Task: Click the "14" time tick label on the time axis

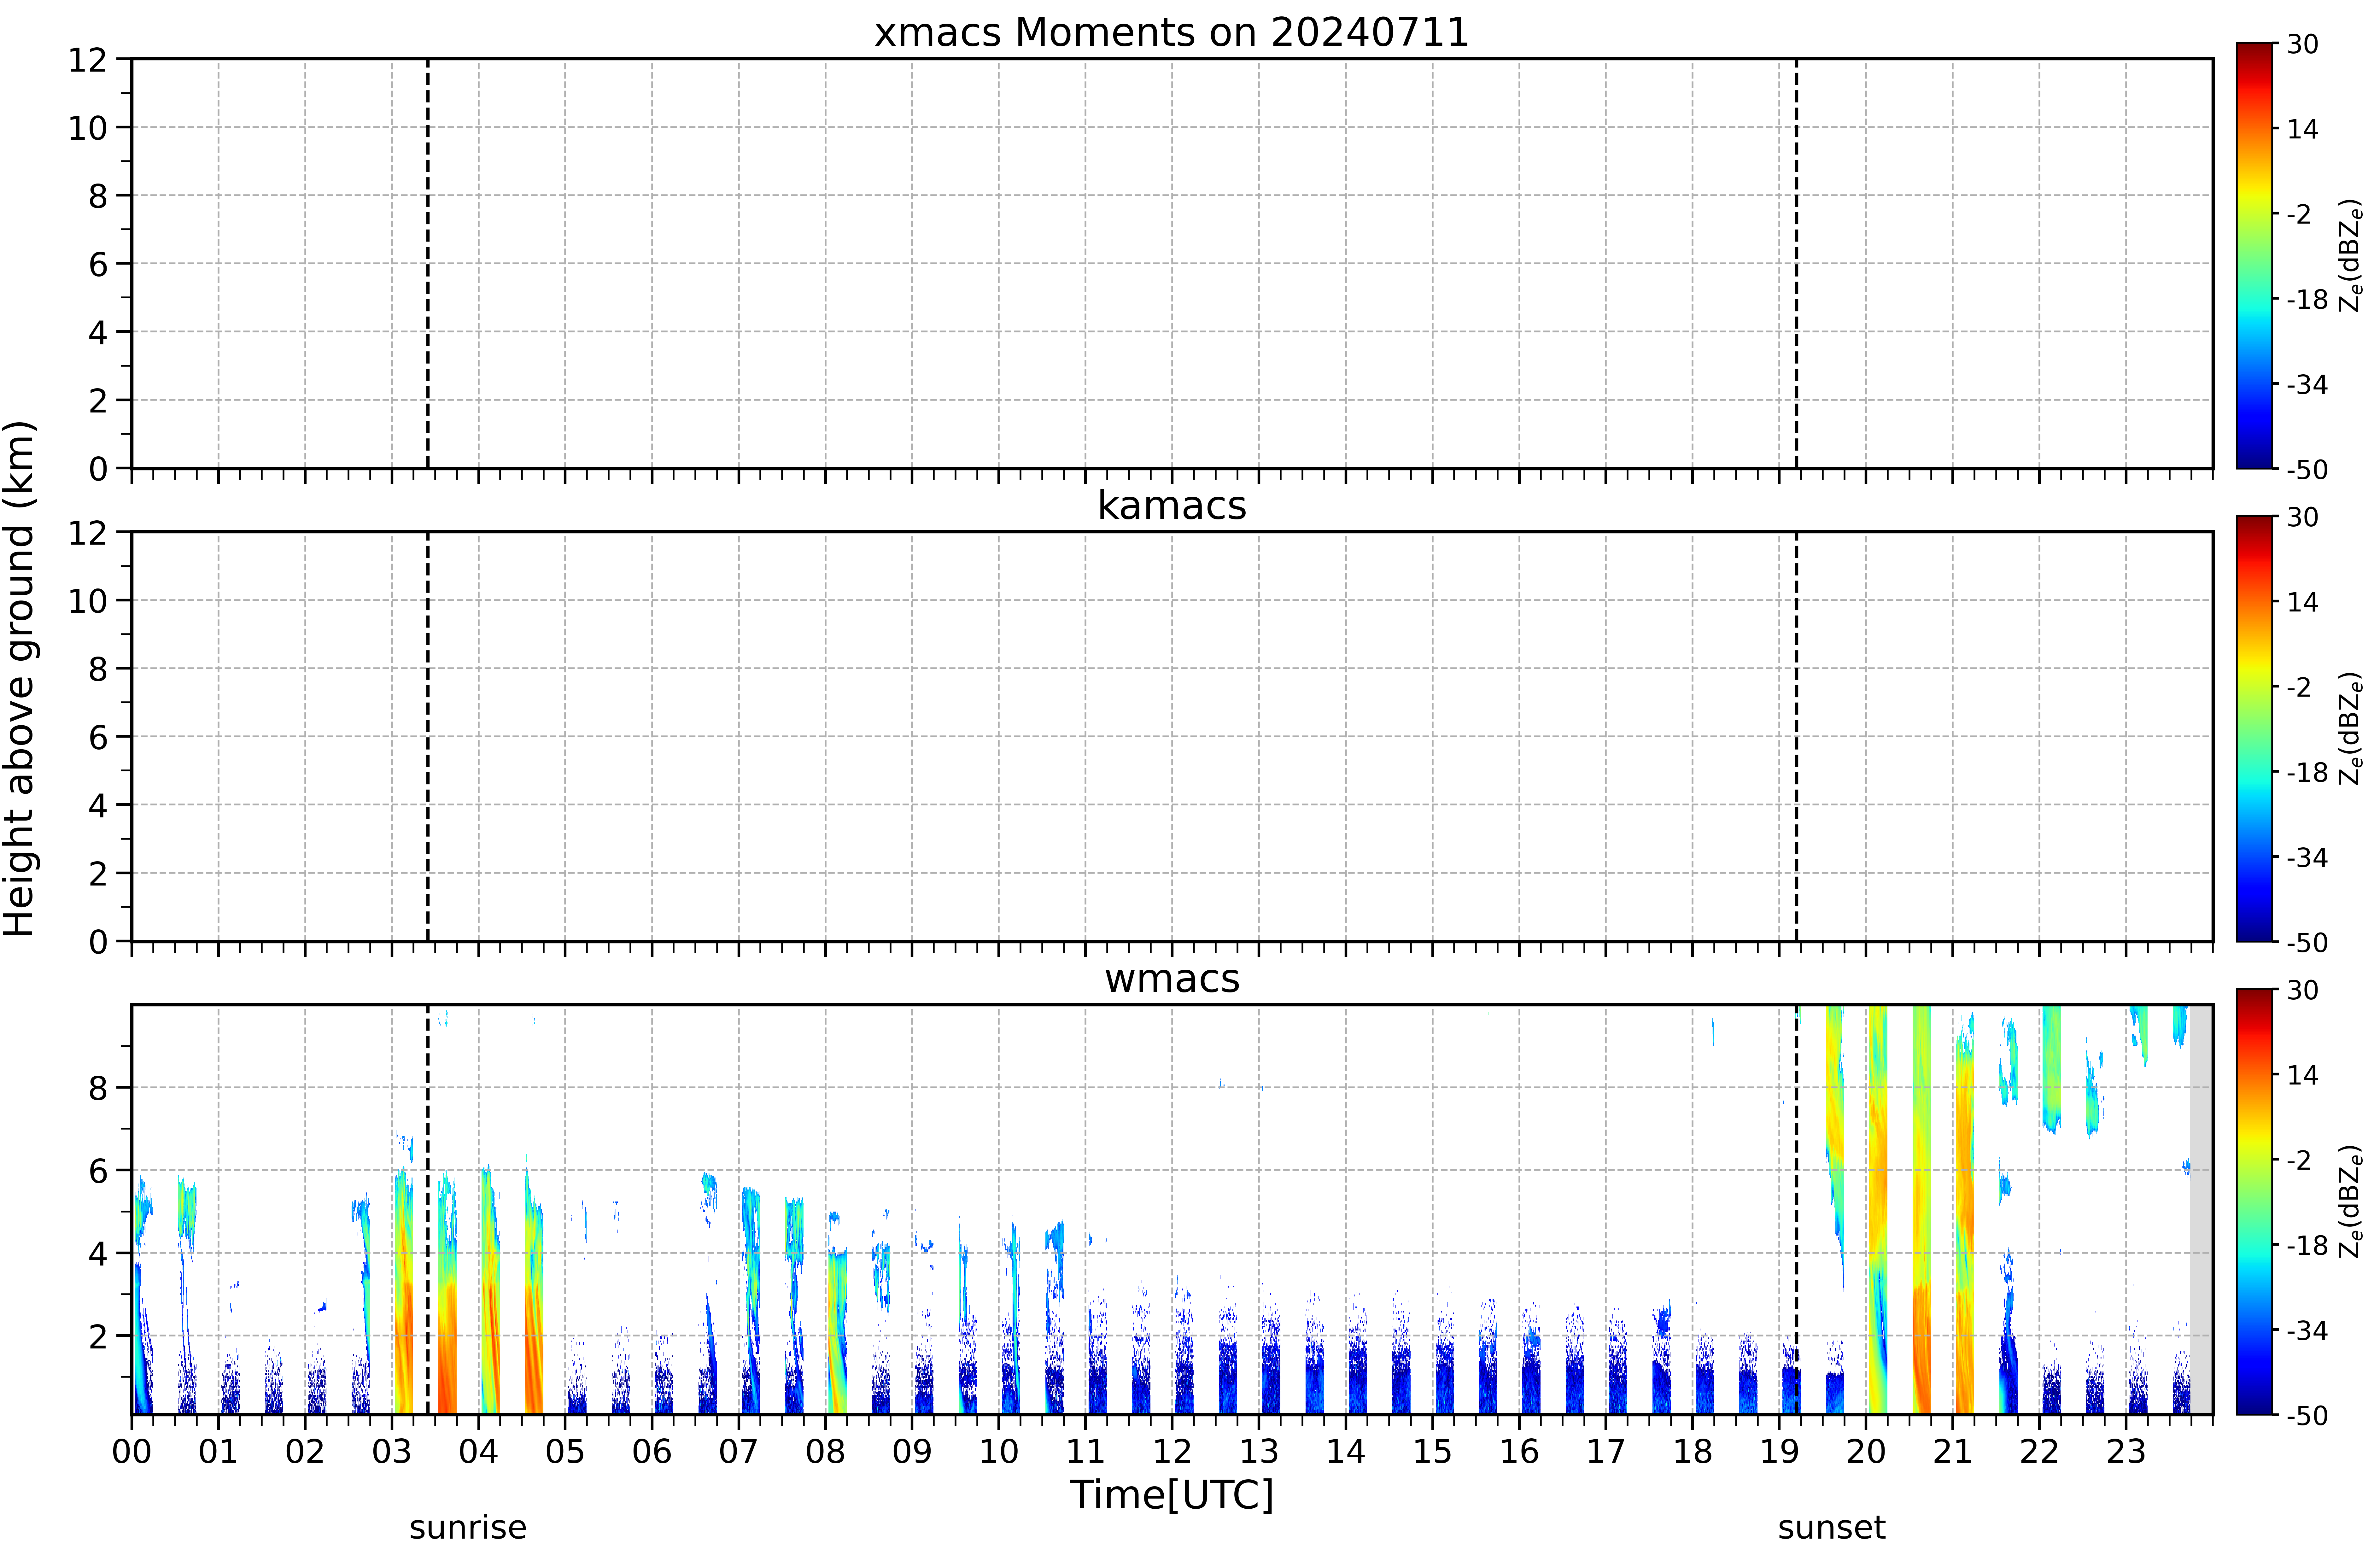Action: (1346, 1451)
